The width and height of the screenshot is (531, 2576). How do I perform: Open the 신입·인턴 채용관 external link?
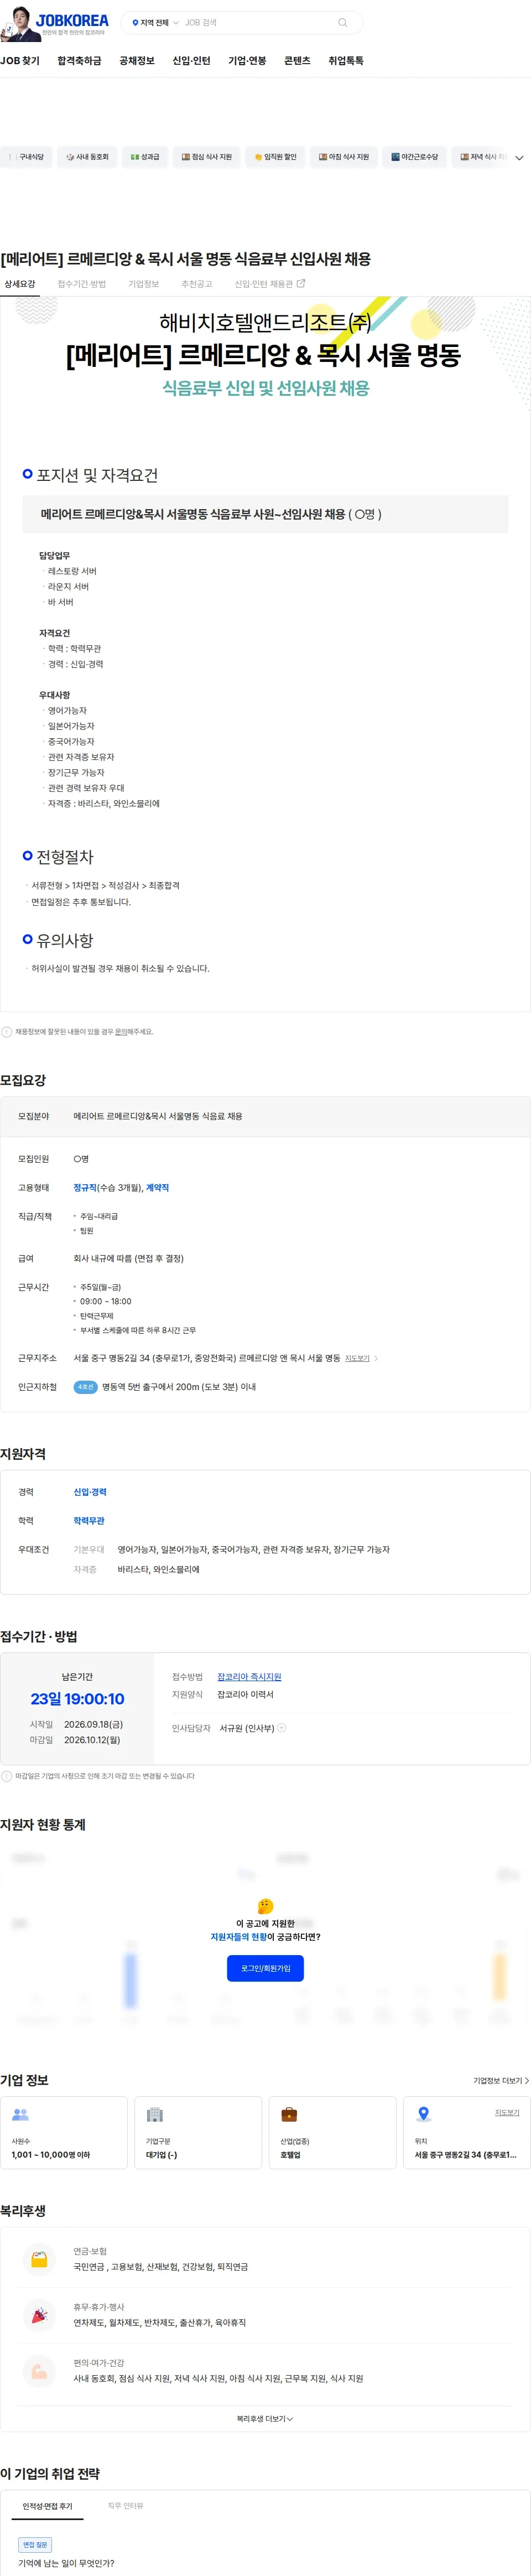[x=269, y=284]
